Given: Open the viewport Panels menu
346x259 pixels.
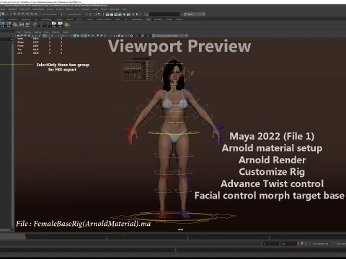Looking at the screenshot, I should [66, 32].
